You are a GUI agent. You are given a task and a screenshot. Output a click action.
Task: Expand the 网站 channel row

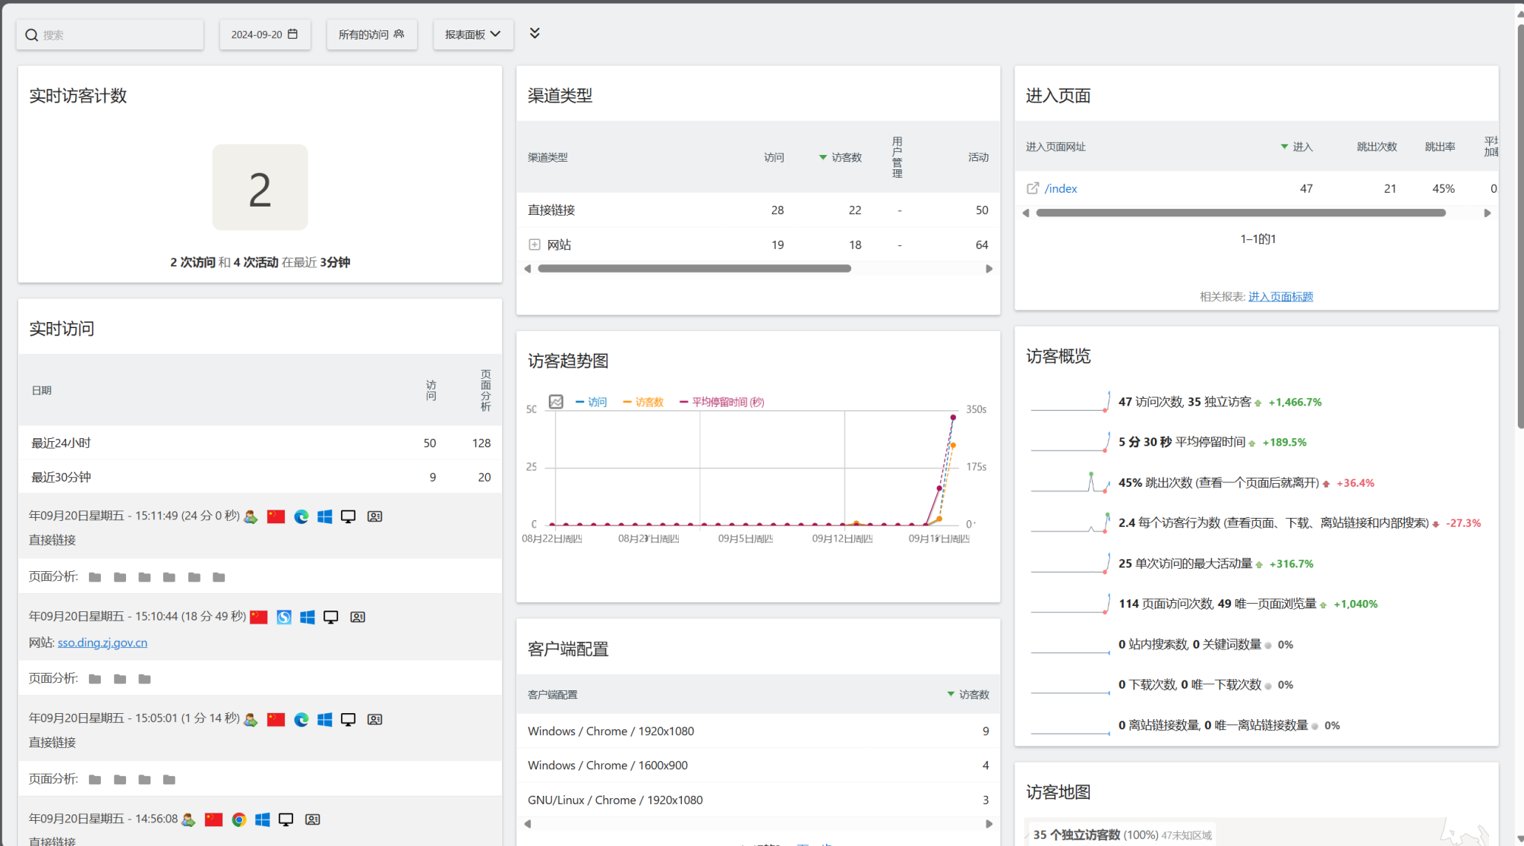coord(535,245)
